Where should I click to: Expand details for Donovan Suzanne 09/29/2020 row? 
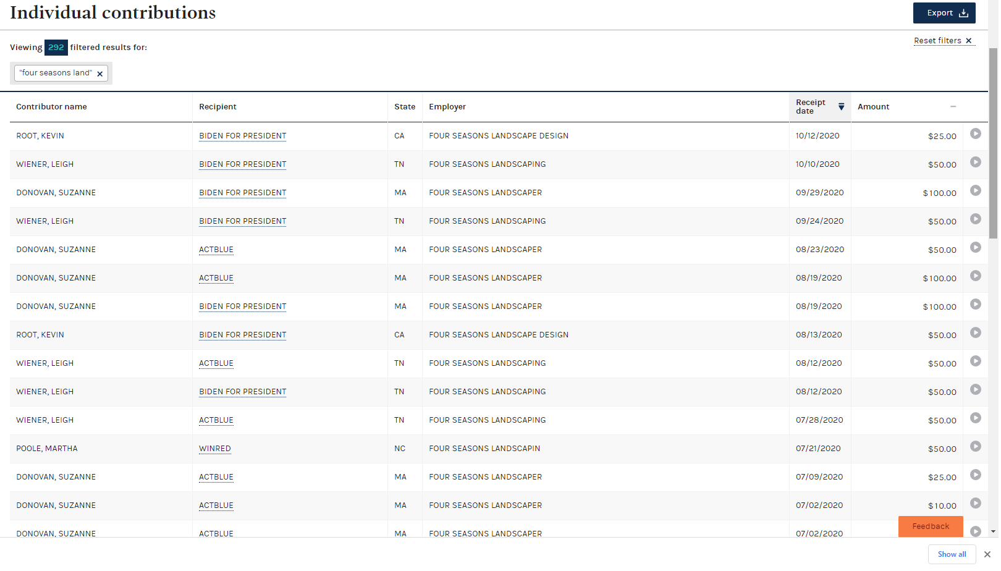(976, 190)
